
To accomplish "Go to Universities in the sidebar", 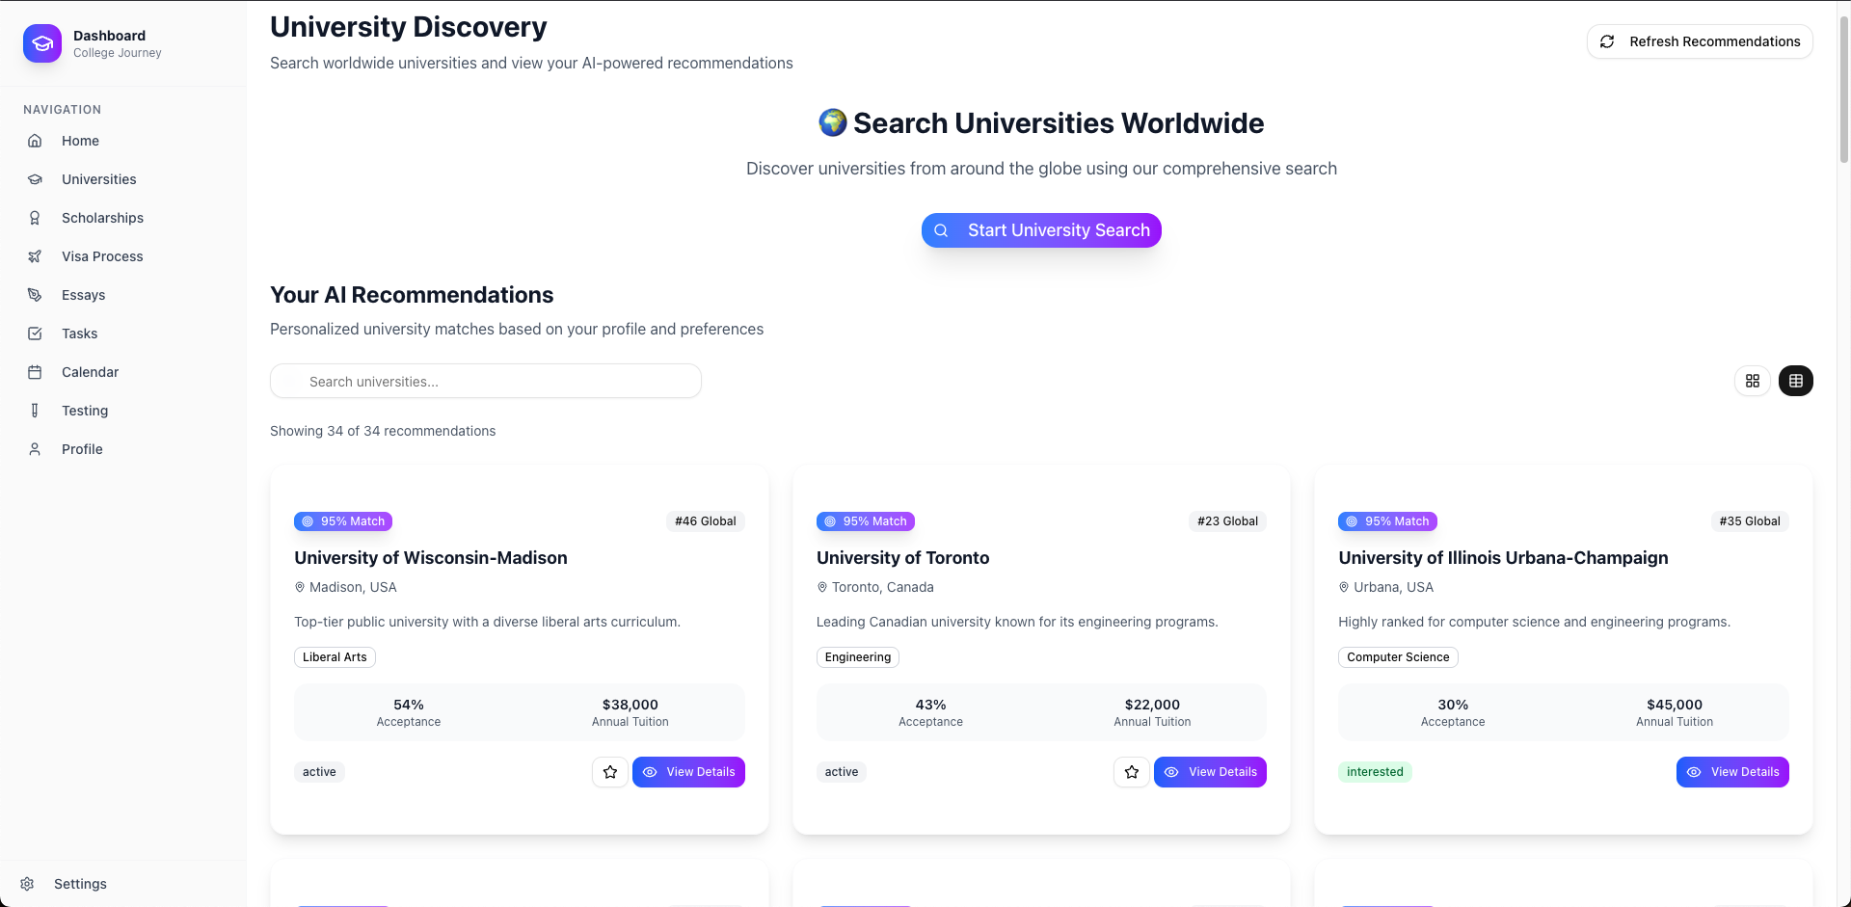I will coord(98,179).
